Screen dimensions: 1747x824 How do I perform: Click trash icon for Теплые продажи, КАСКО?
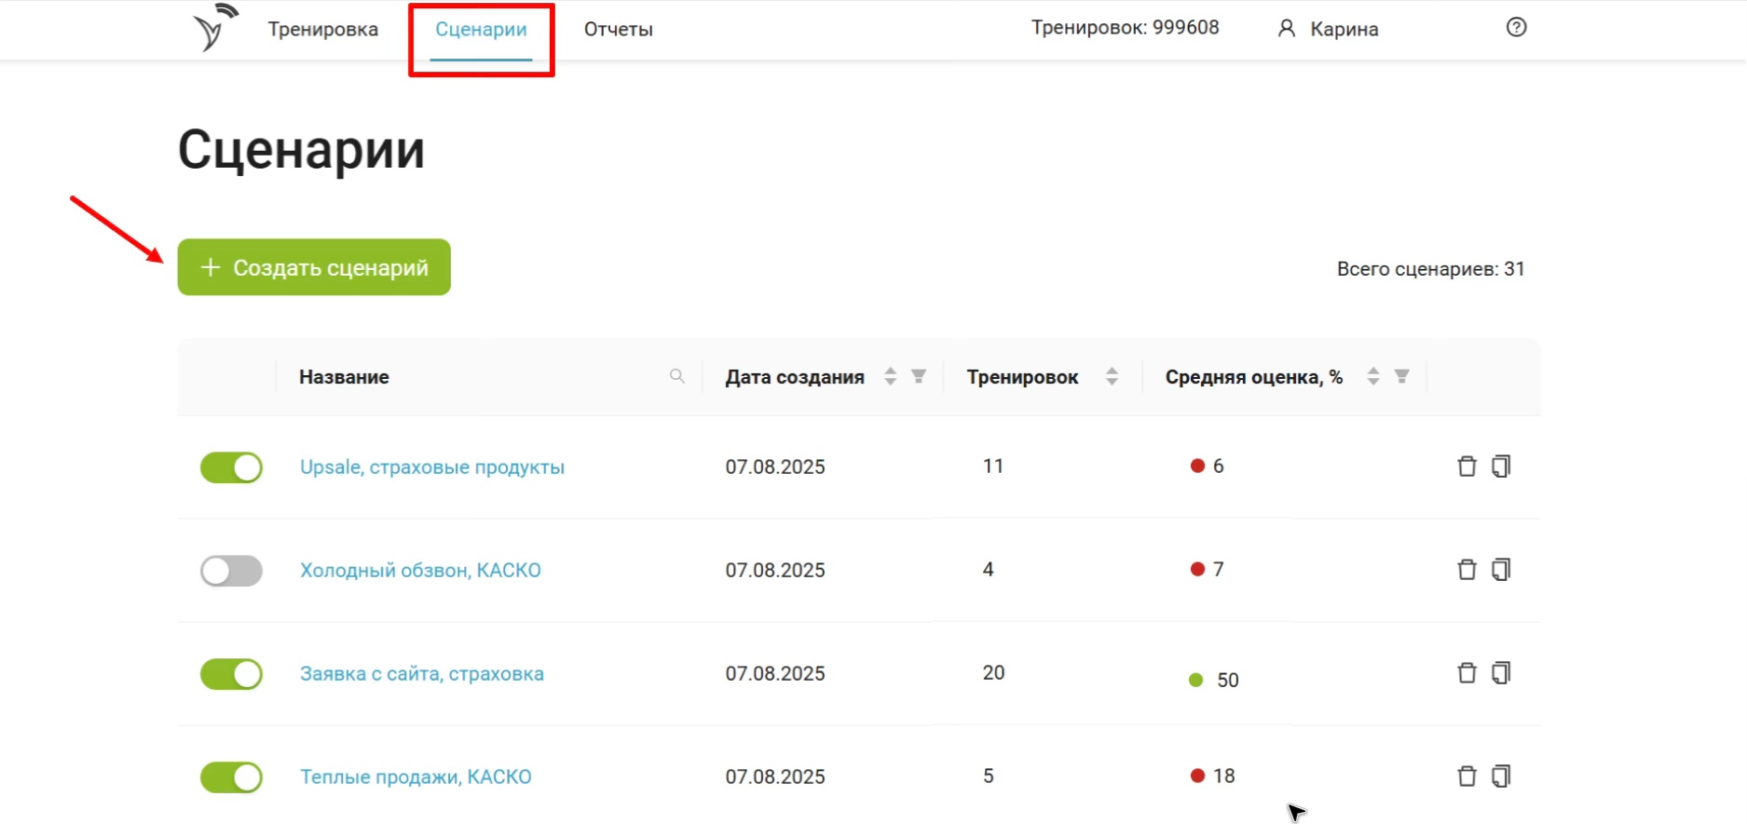point(1467,777)
